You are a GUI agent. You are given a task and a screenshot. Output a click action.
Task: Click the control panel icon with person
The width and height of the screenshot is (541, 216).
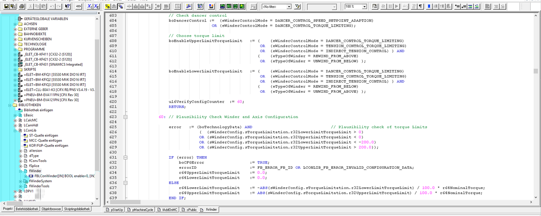[211, 6]
